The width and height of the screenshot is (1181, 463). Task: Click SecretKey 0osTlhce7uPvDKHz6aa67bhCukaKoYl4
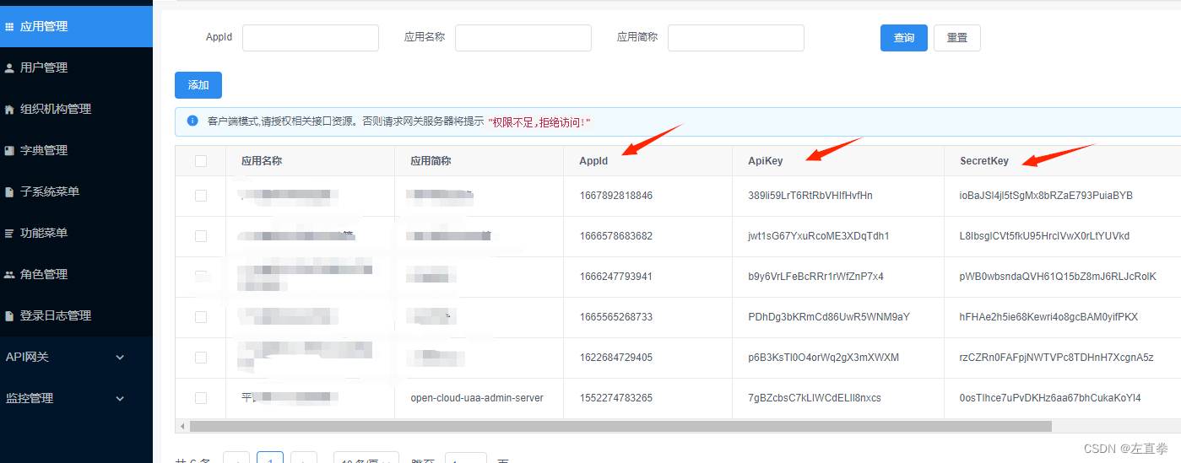point(1051,398)
